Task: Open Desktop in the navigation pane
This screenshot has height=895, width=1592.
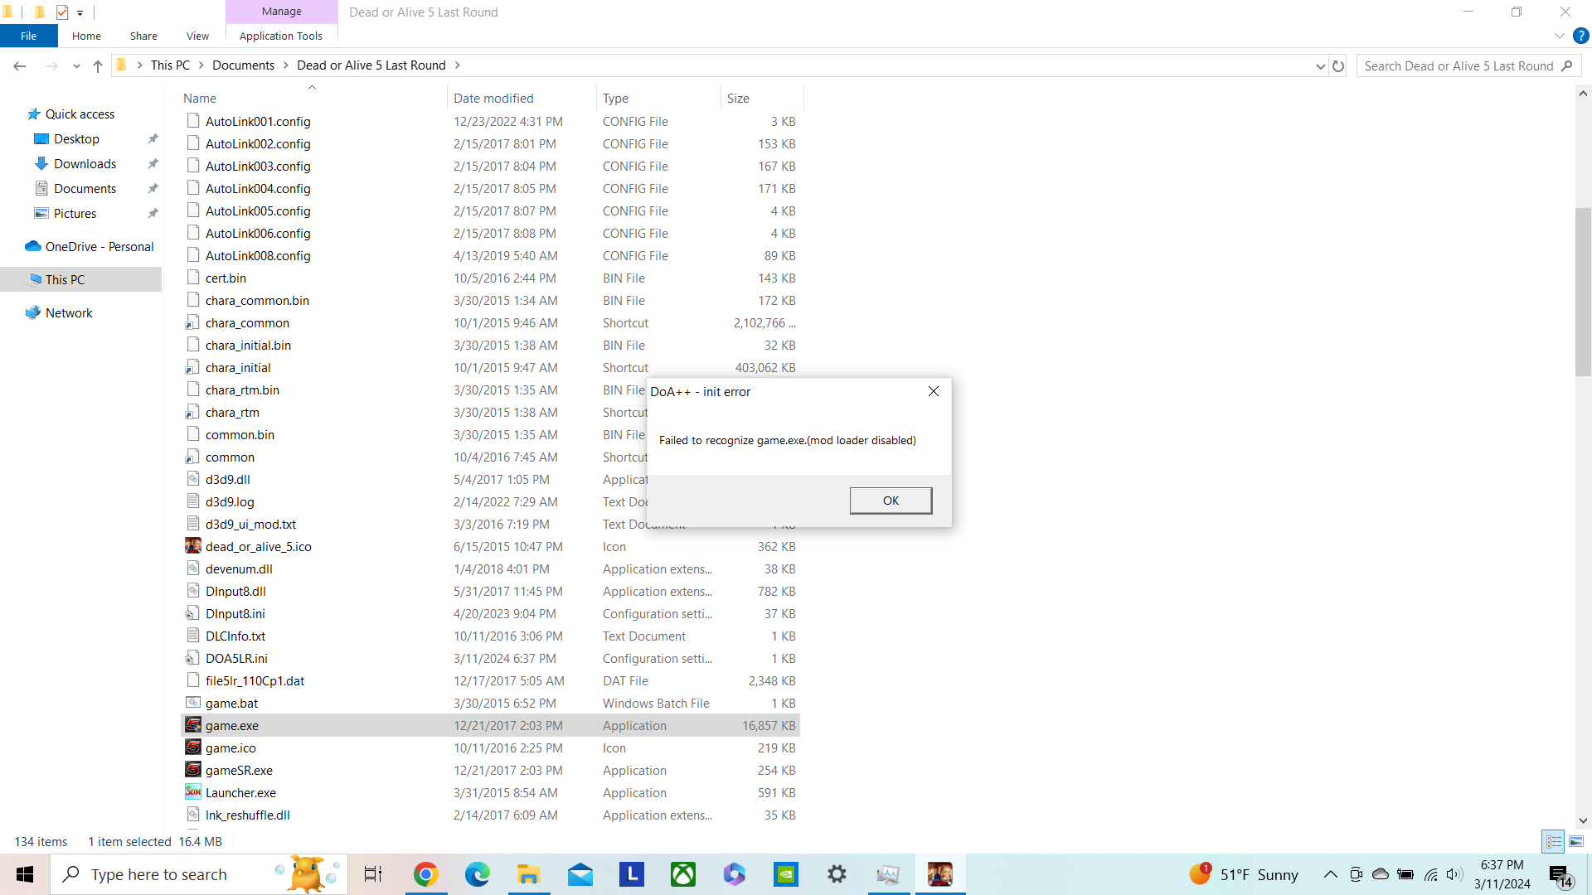Action: (x=76, y=139)
